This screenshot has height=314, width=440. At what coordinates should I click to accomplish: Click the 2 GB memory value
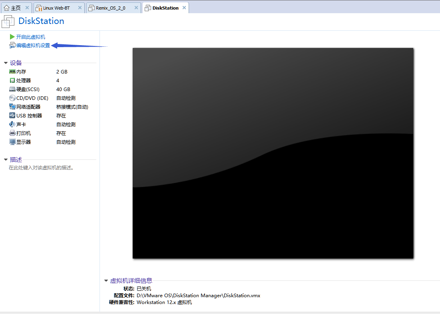(x=62, y=72)
